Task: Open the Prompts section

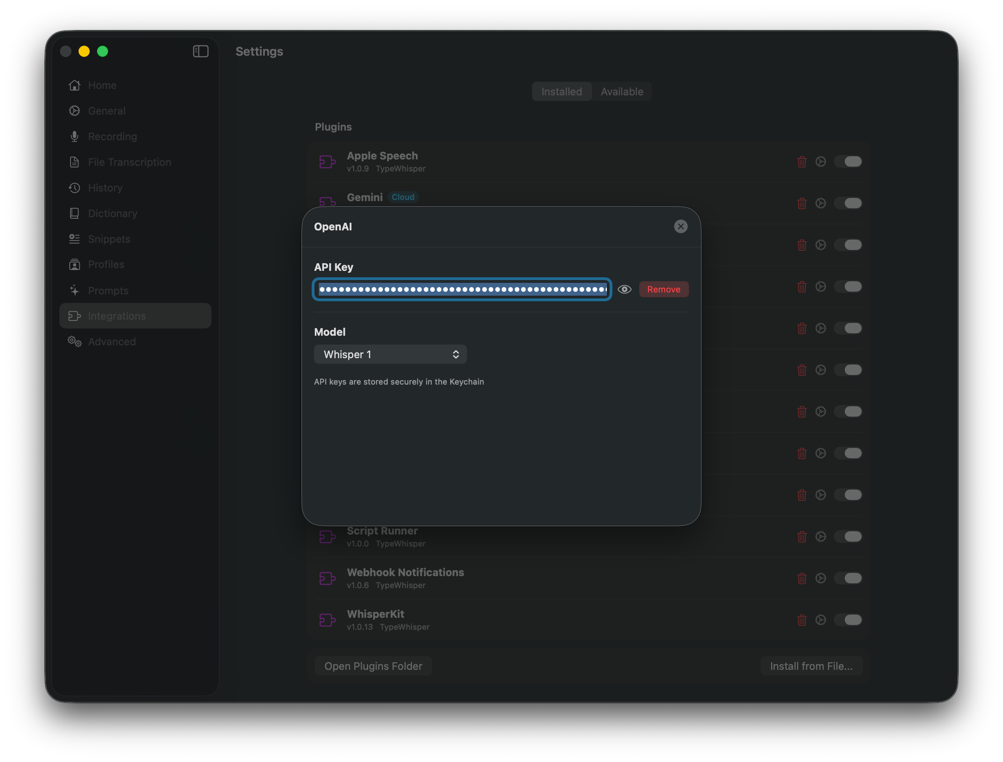Action: click(109, 290)
